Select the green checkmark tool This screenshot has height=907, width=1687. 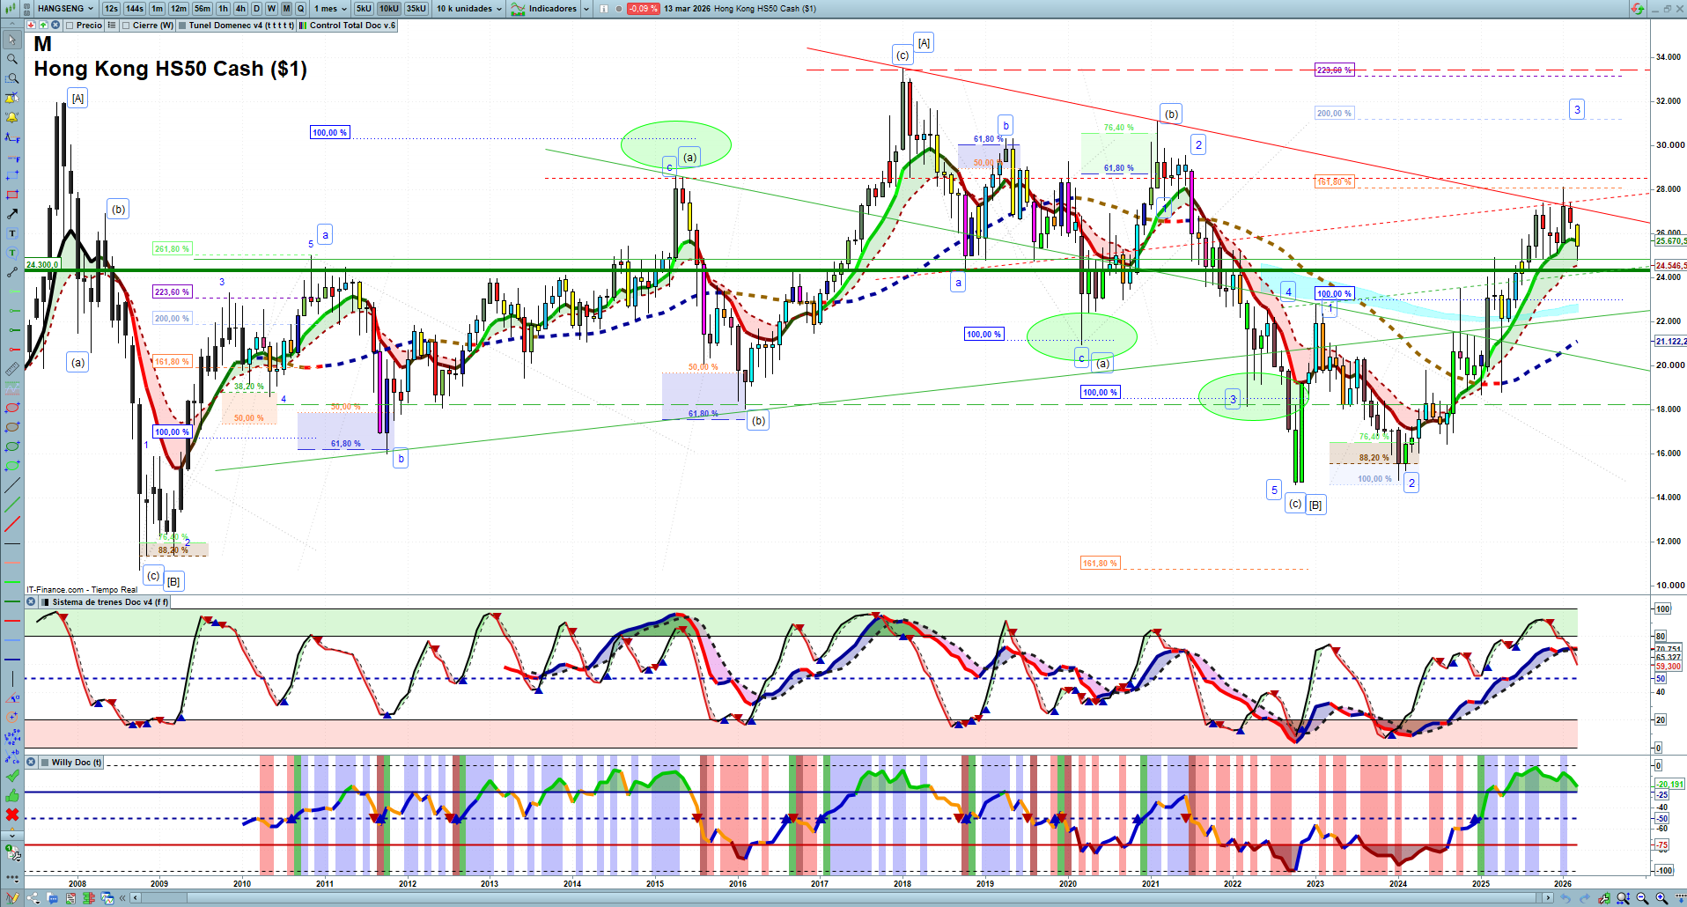coord(12,776)
